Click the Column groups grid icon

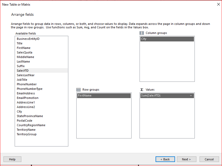coord(142,33)
